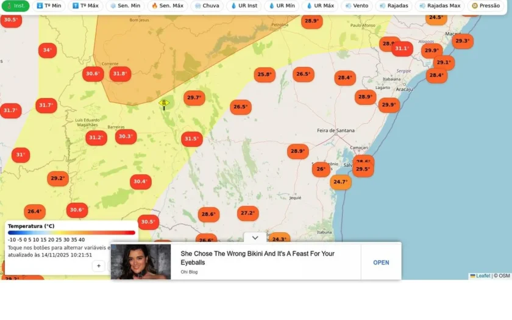
Task: Click the 34° station marker
Action: click(48, 50)
